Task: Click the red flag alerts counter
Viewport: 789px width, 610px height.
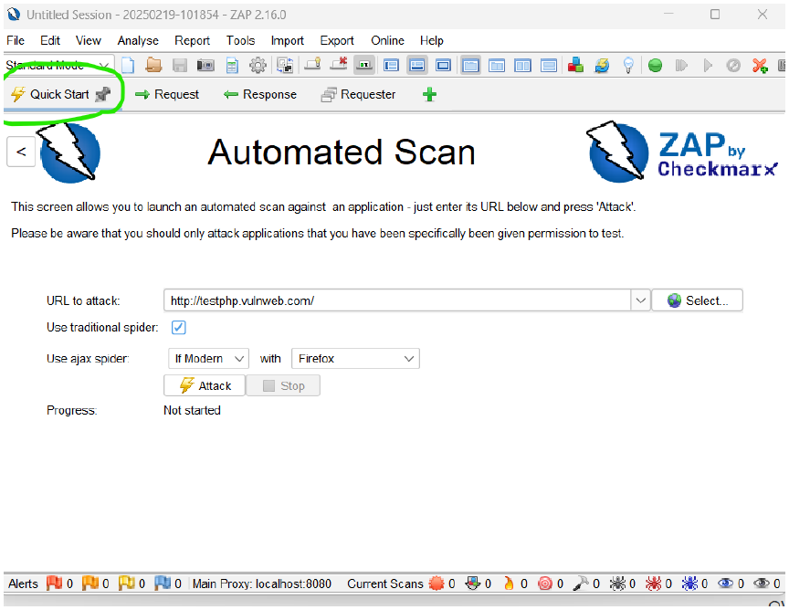Action: (x=59, y=584)
